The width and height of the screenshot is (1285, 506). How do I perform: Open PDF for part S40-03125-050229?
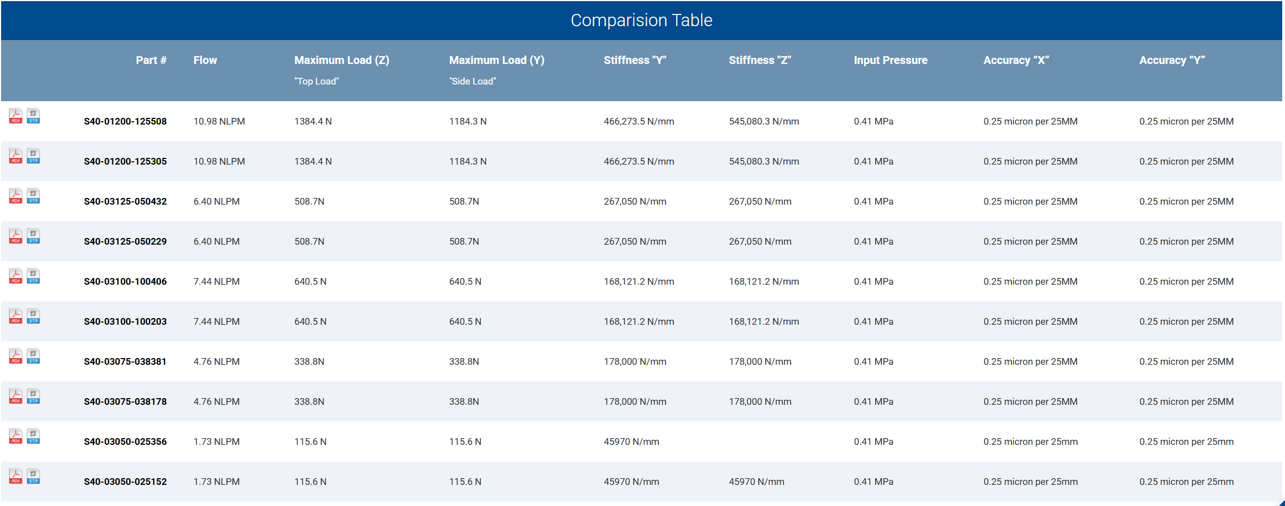pos(16,236)
